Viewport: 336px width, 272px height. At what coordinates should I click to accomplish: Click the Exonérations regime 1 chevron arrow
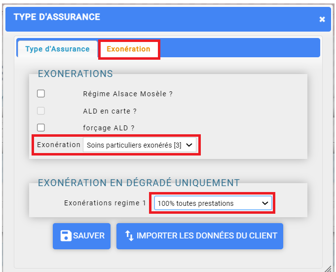click(x=265, y=203)
